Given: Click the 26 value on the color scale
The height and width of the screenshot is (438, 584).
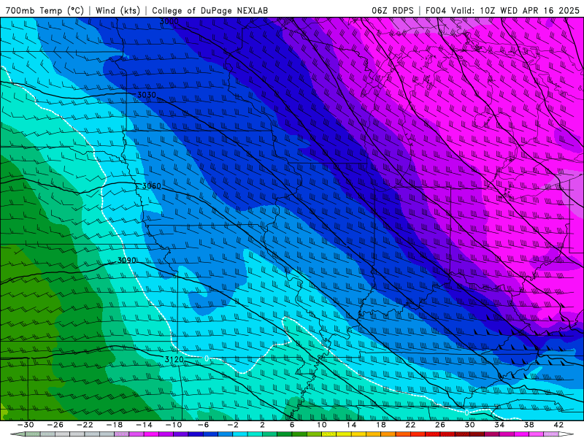Looking at the screenshot, I should tap(440, 425).
